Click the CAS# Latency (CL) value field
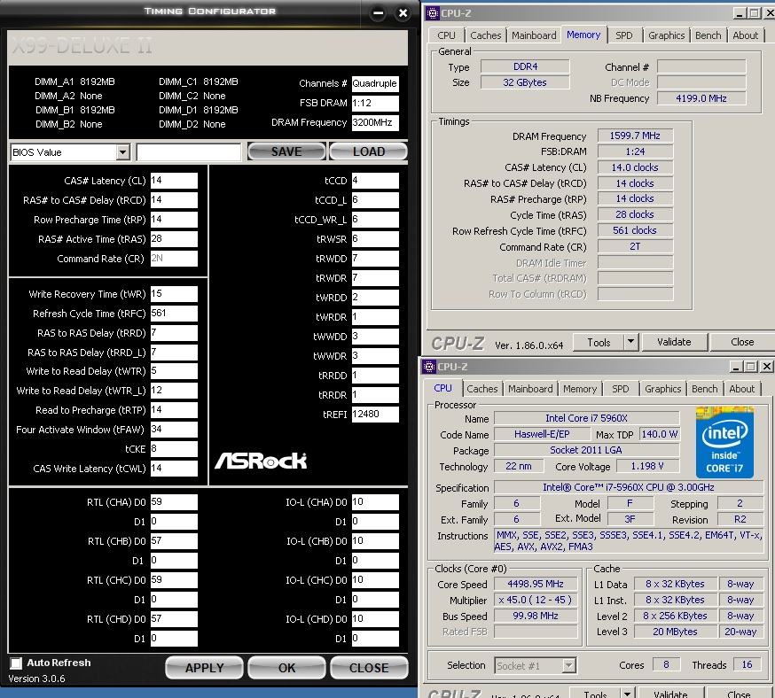The height and width of the screenshot is (698, 775). pos(174,181)
